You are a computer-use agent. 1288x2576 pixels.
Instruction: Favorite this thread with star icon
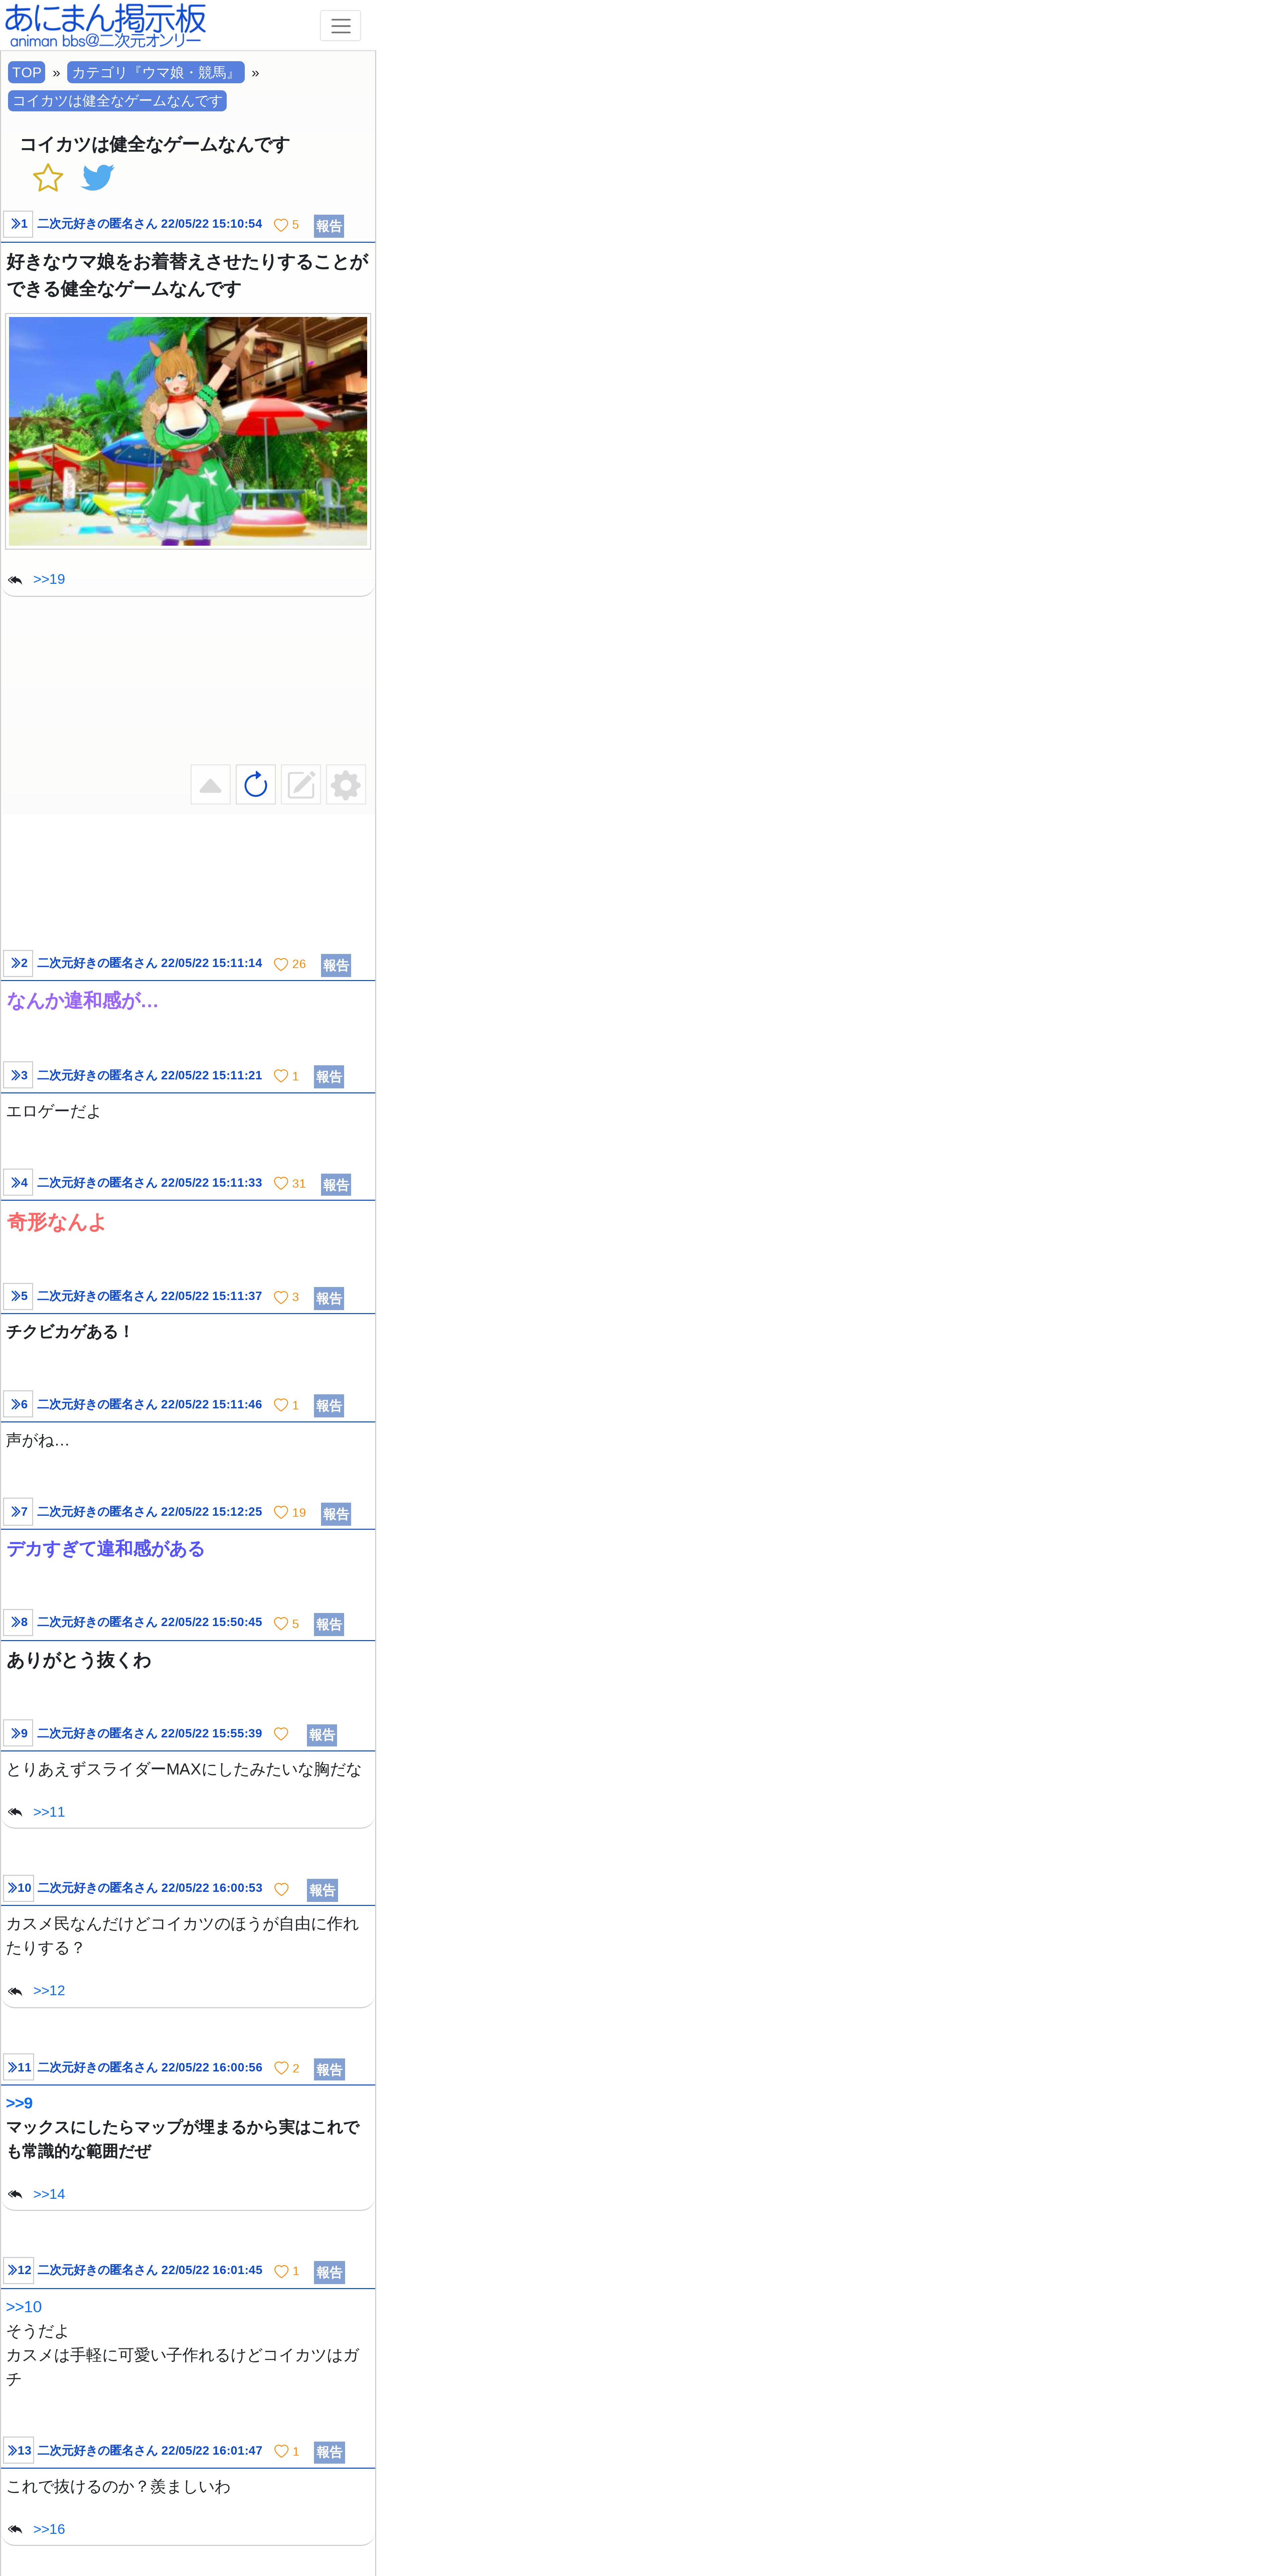click(x=48, y=178)
